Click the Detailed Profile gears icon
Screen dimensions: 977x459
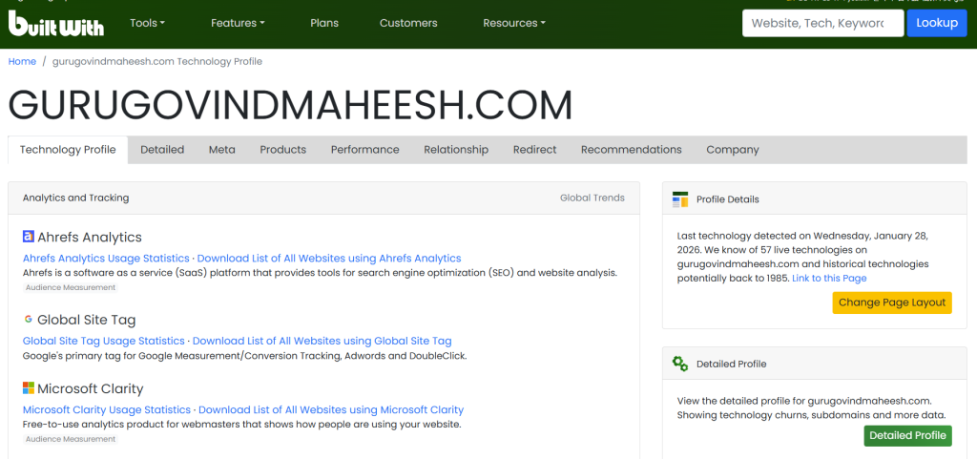(x=679, y=364)
